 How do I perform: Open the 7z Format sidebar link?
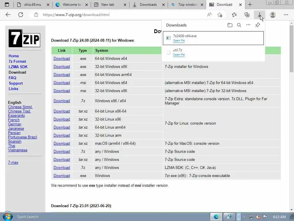click(x=17, y=61)
